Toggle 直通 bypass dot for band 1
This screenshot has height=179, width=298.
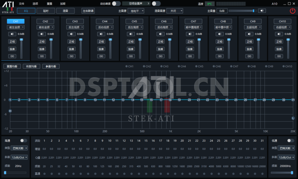click(x=44, y=174)
